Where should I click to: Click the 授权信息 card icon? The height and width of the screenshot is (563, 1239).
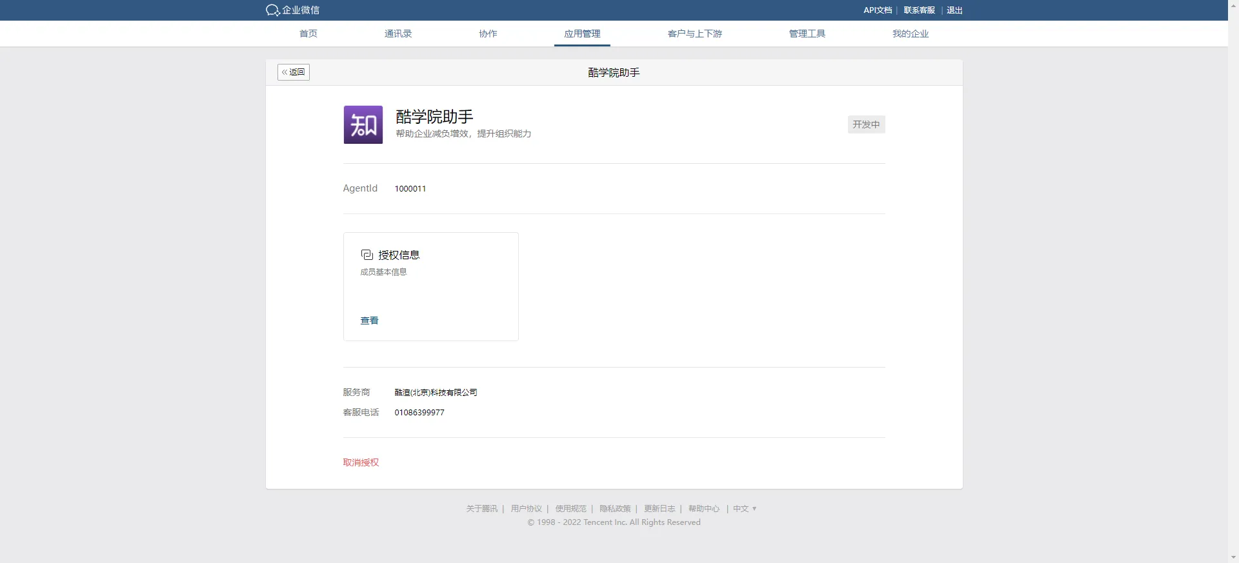tap(367, 255)
